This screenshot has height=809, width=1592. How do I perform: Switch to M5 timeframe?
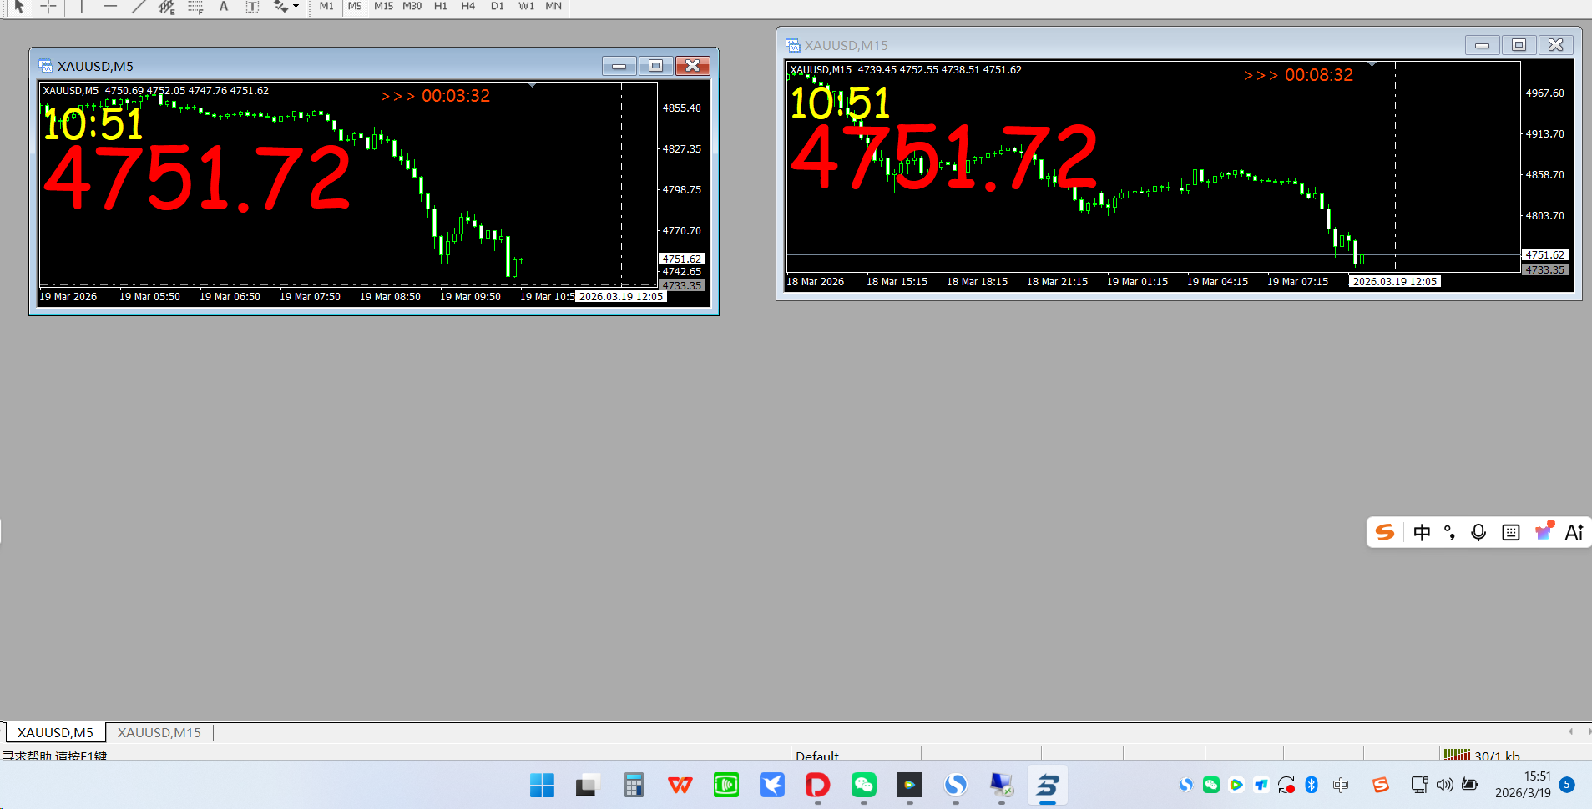coord(355,7)
